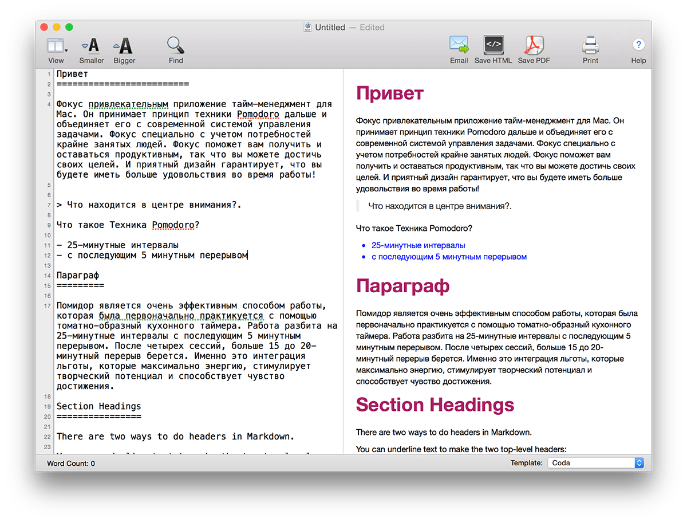Click the blockquote 'Что находится в центре внимания?.' in the preview
The height and width of the screenshot is (522, 687).
(440, 206)
